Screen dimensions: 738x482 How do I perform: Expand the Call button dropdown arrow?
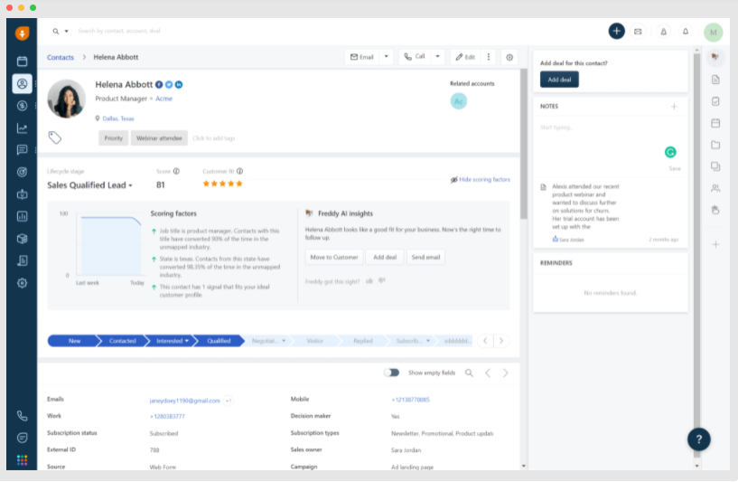pos(438,57)
